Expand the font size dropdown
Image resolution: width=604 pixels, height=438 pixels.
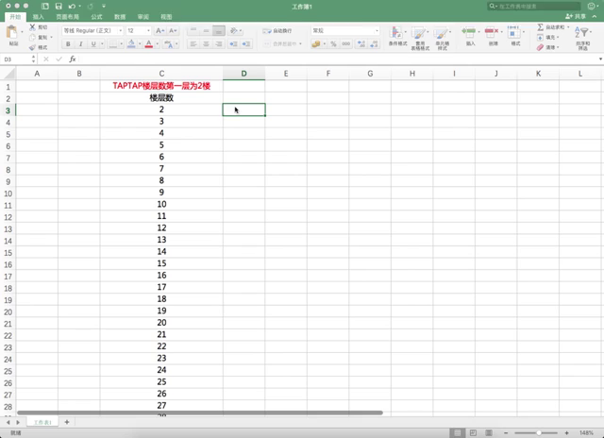(147, 30)
